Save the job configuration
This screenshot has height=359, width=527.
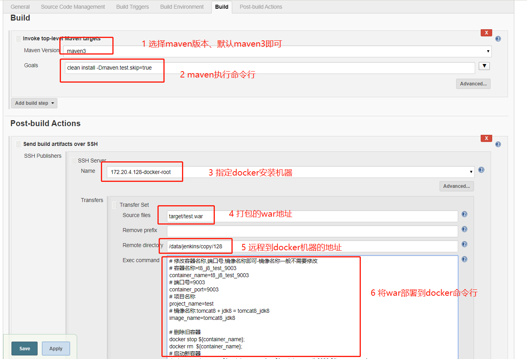coord(25,349)
